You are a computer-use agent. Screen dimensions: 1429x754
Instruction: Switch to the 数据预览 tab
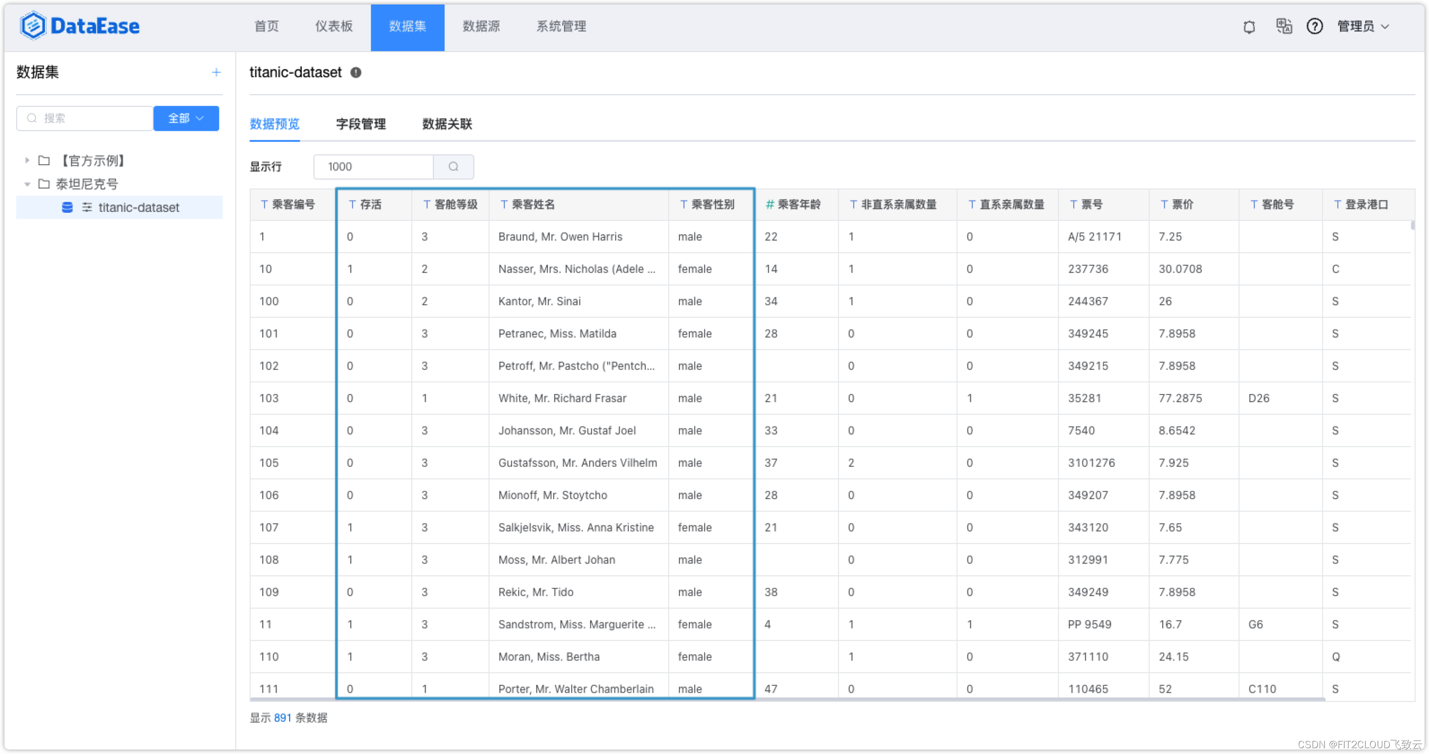click(274, 123)
